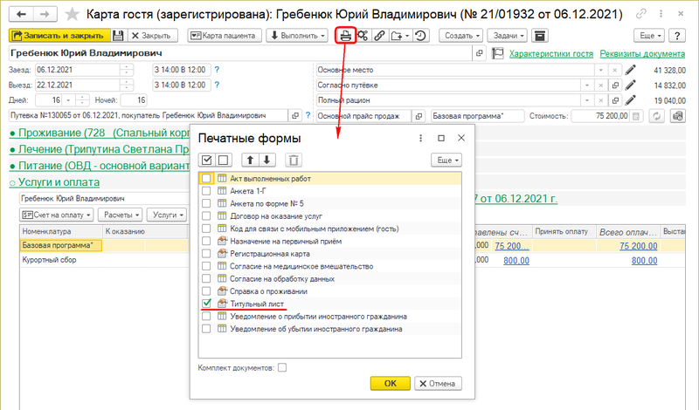This screenshot has height=410, width=699.
Task: Open Еще dropdown in Печатные формы
Action: point(446,160)
